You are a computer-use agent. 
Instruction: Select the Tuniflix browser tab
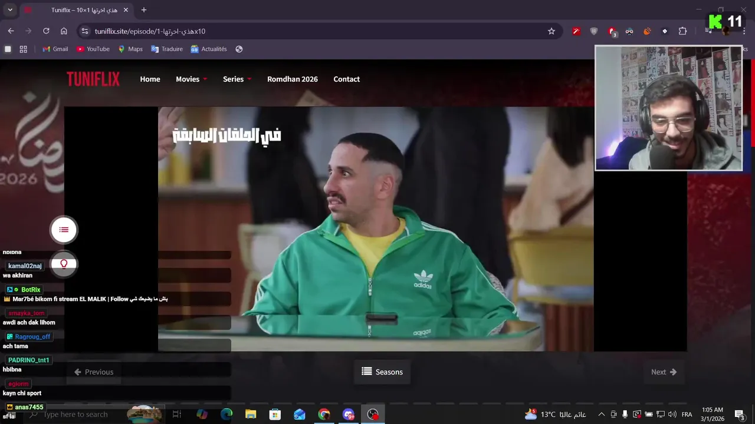[77, 10]
